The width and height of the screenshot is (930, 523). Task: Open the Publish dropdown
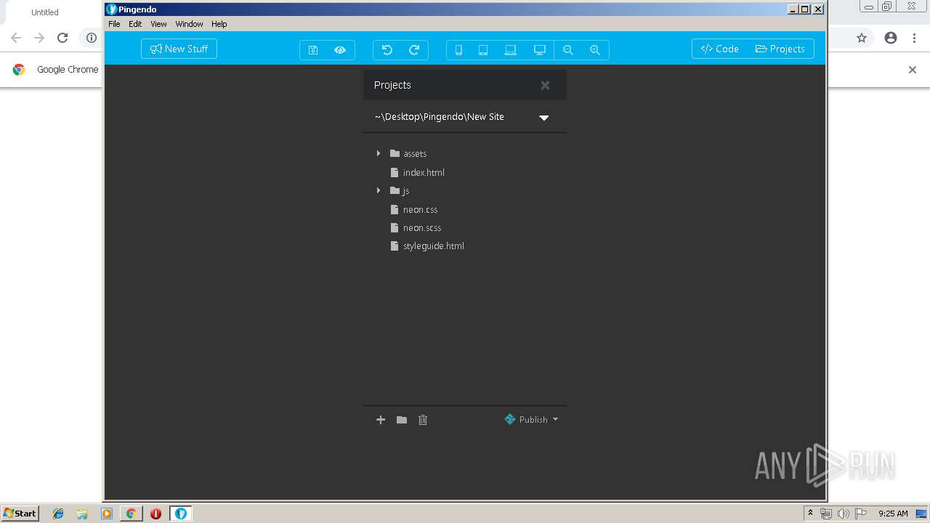click(x=532, y=419)
